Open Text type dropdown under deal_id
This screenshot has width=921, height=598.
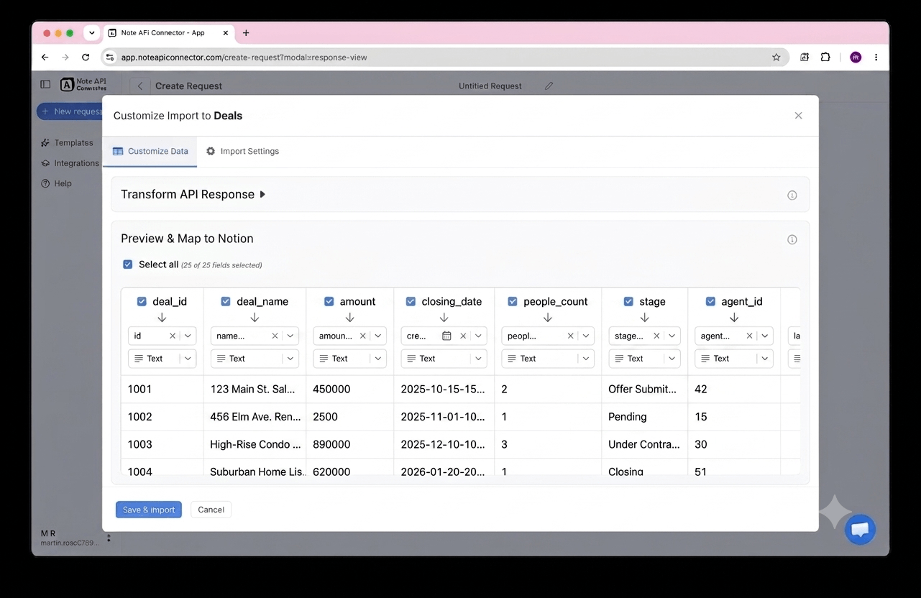pyautogui.click(x=162, y=359)
